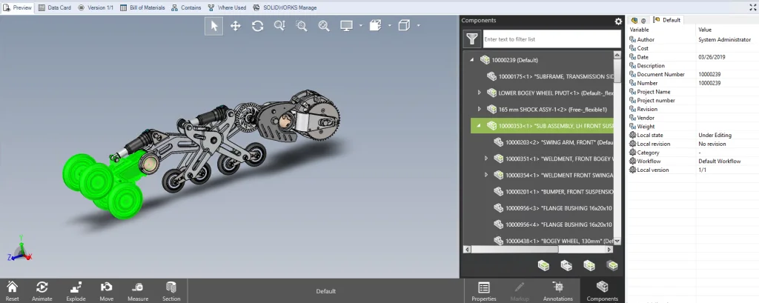Toggle the Properties panel button
Image resolution: width=759 pixels, height=303 pixels.
(483, 290)
